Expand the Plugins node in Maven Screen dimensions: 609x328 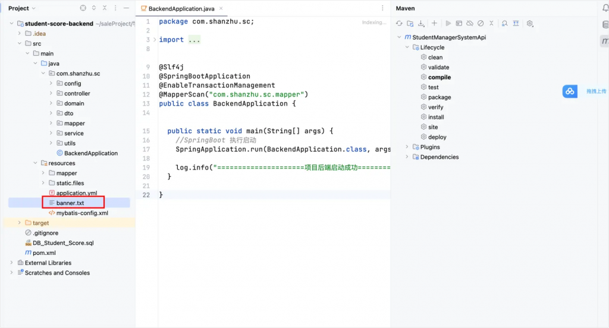tap(407, 147)
